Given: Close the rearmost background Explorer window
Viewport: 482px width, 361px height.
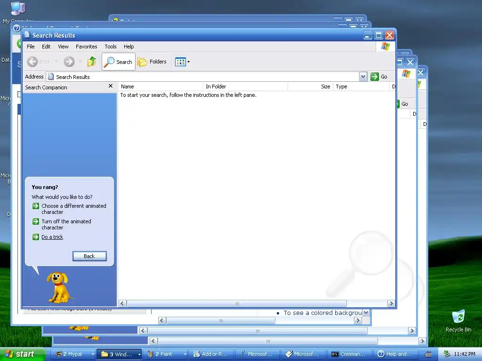Looking at the screenshot, I should 421,73.
